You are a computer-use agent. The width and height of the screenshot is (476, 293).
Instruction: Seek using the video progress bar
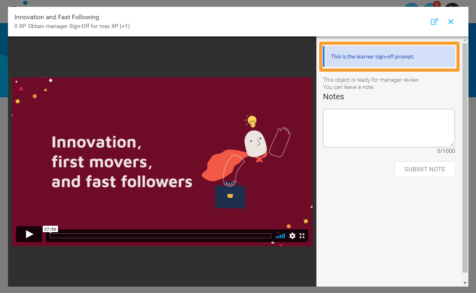pos(160,236)
